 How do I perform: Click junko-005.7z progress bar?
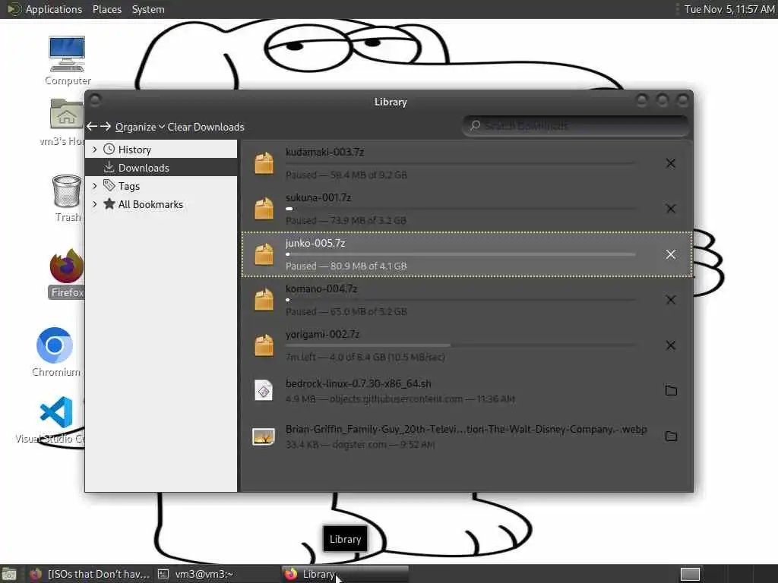click(x=460, y=254)
